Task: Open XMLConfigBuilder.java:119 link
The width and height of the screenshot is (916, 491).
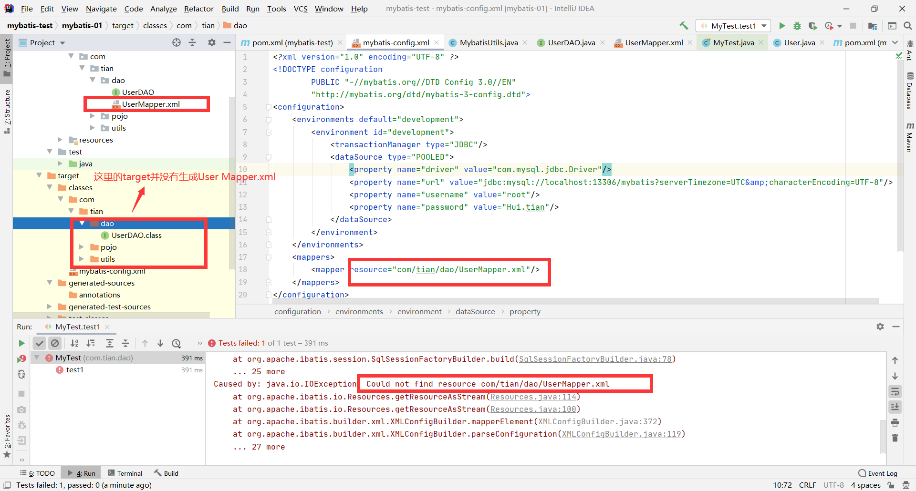Action: pos(621,434)
